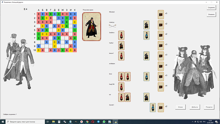Select green grid cell А6
The width and height of the screenshot is (220, 124).
point(38,34)
